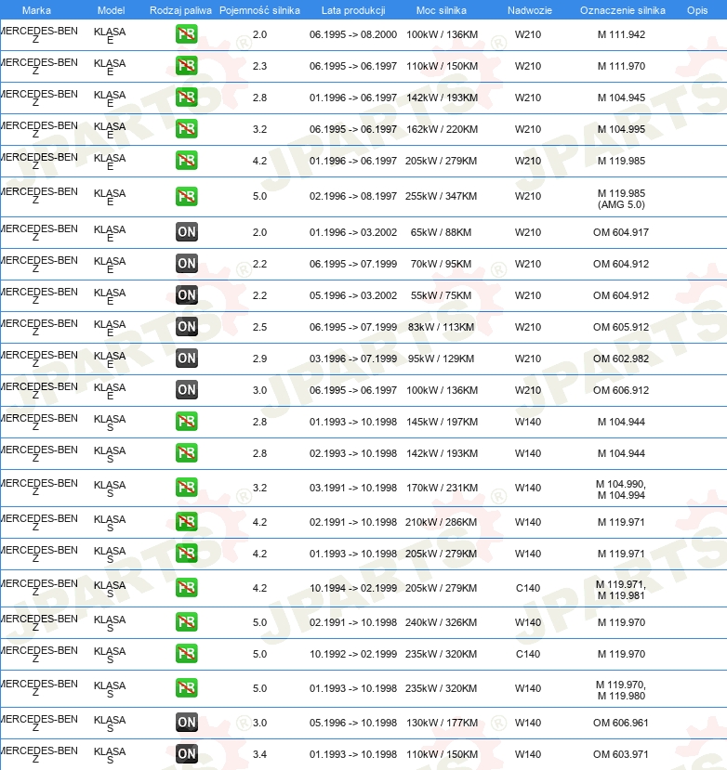The image size is (727, 770).
Task: Click PB icon in C140 5.0 row
Action: pyautogui.click(x=186, y=654)
